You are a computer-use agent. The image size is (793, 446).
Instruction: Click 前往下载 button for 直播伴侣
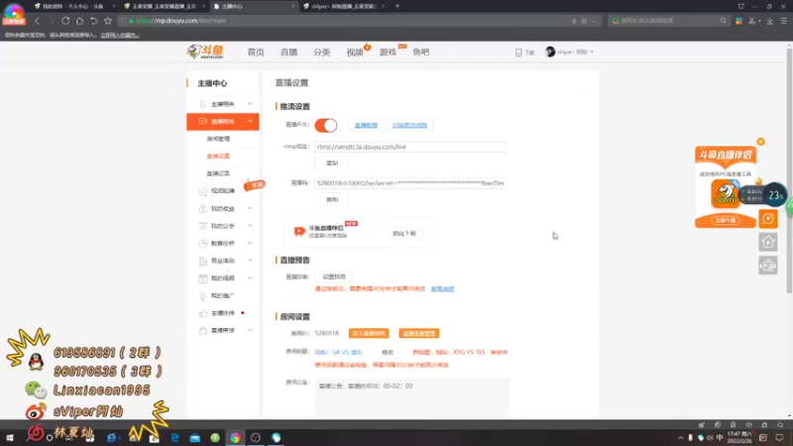(x=404, y=233)
